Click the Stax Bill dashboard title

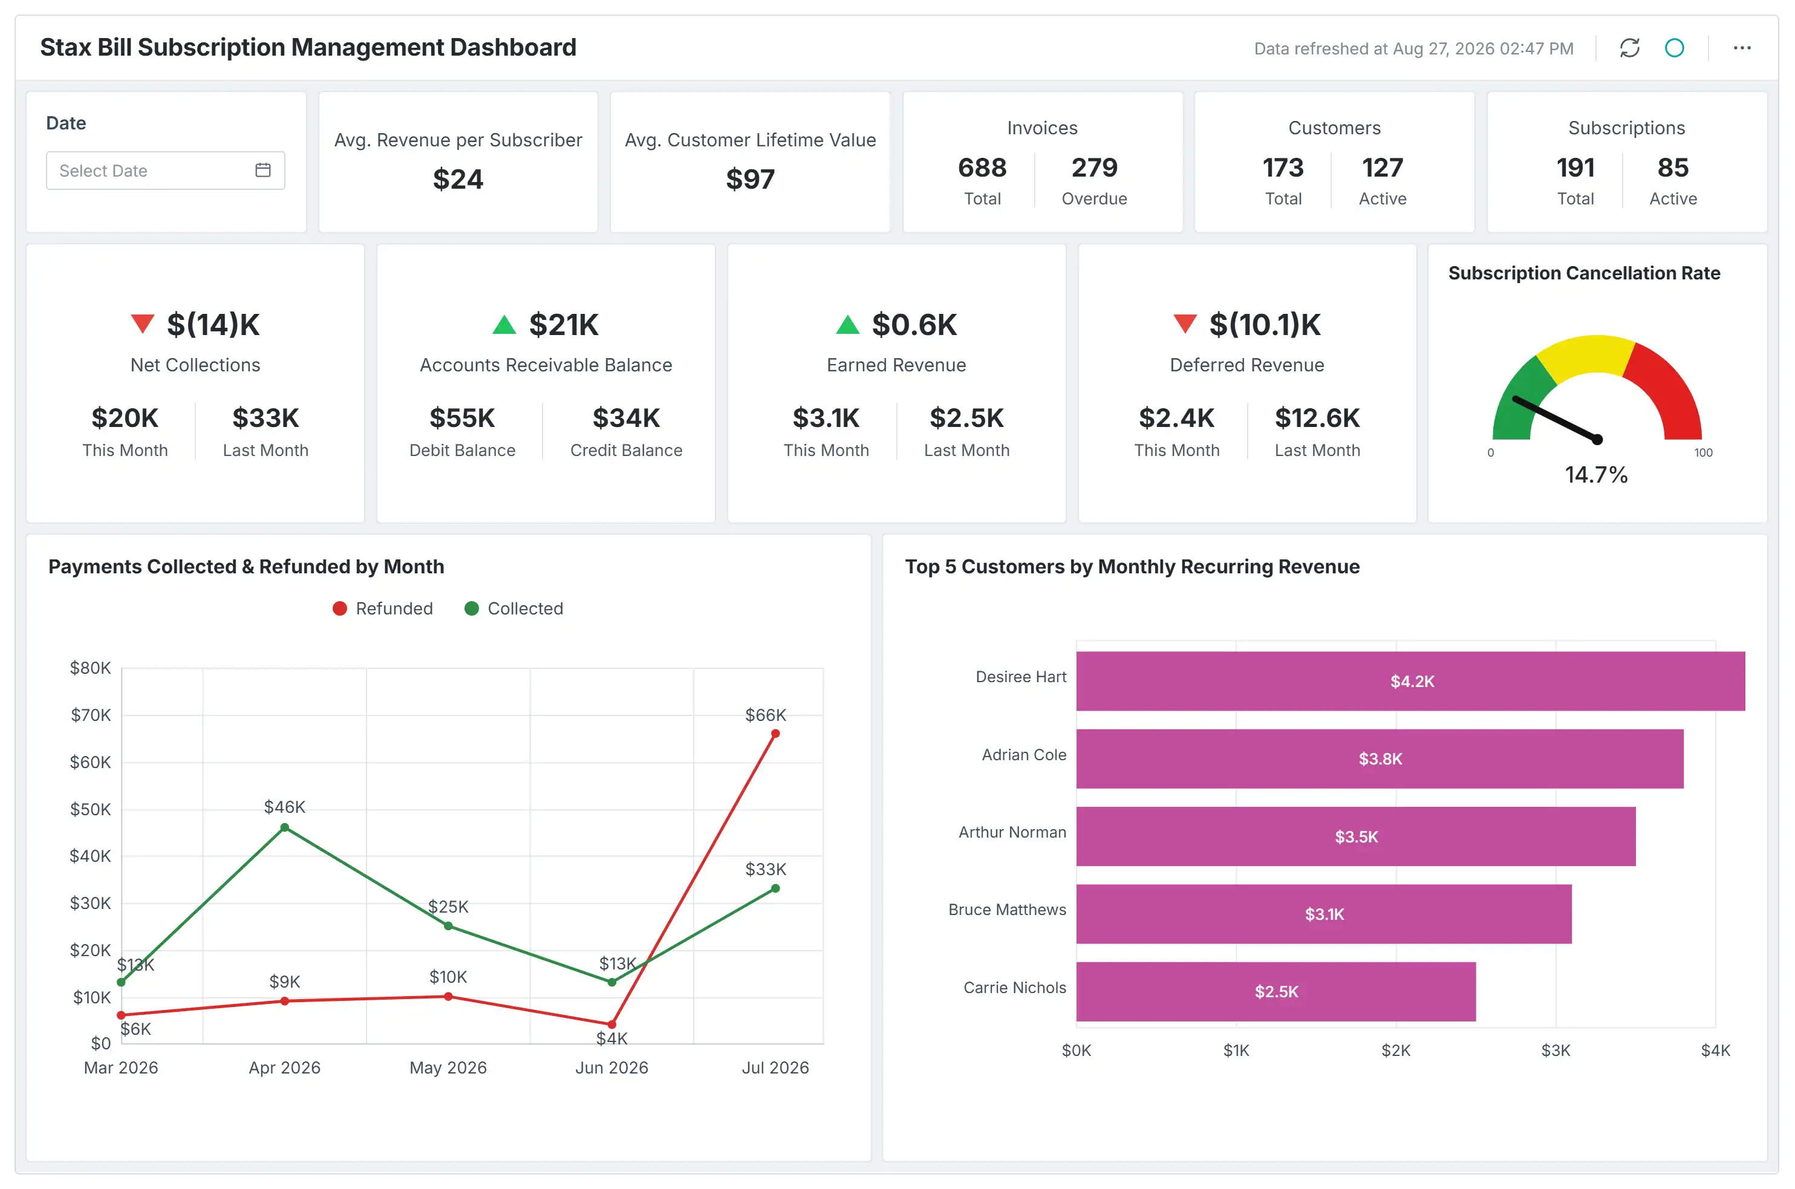click(308, 47)
